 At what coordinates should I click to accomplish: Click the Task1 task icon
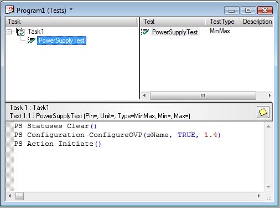point(20,32)
